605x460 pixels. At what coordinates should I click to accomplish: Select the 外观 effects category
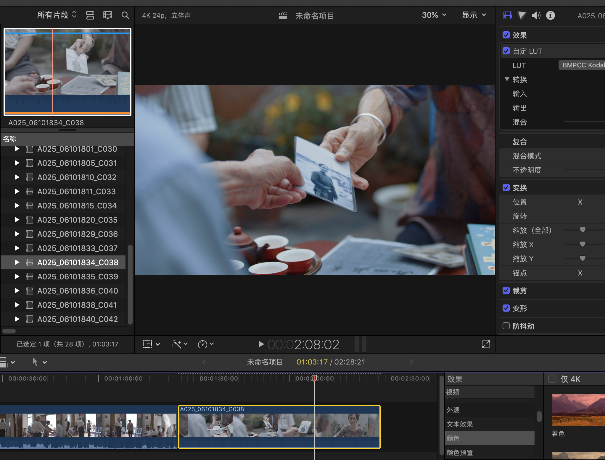tap(490, 410)
